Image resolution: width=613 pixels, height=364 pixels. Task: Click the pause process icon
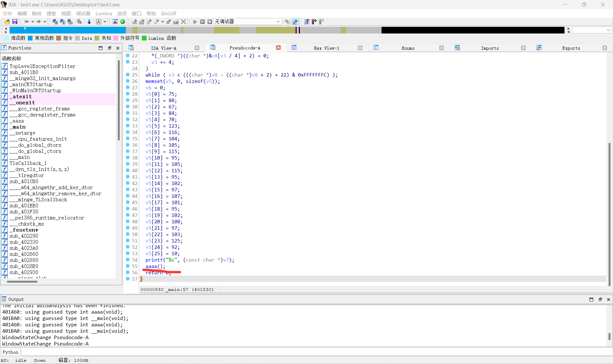(202, 22)
